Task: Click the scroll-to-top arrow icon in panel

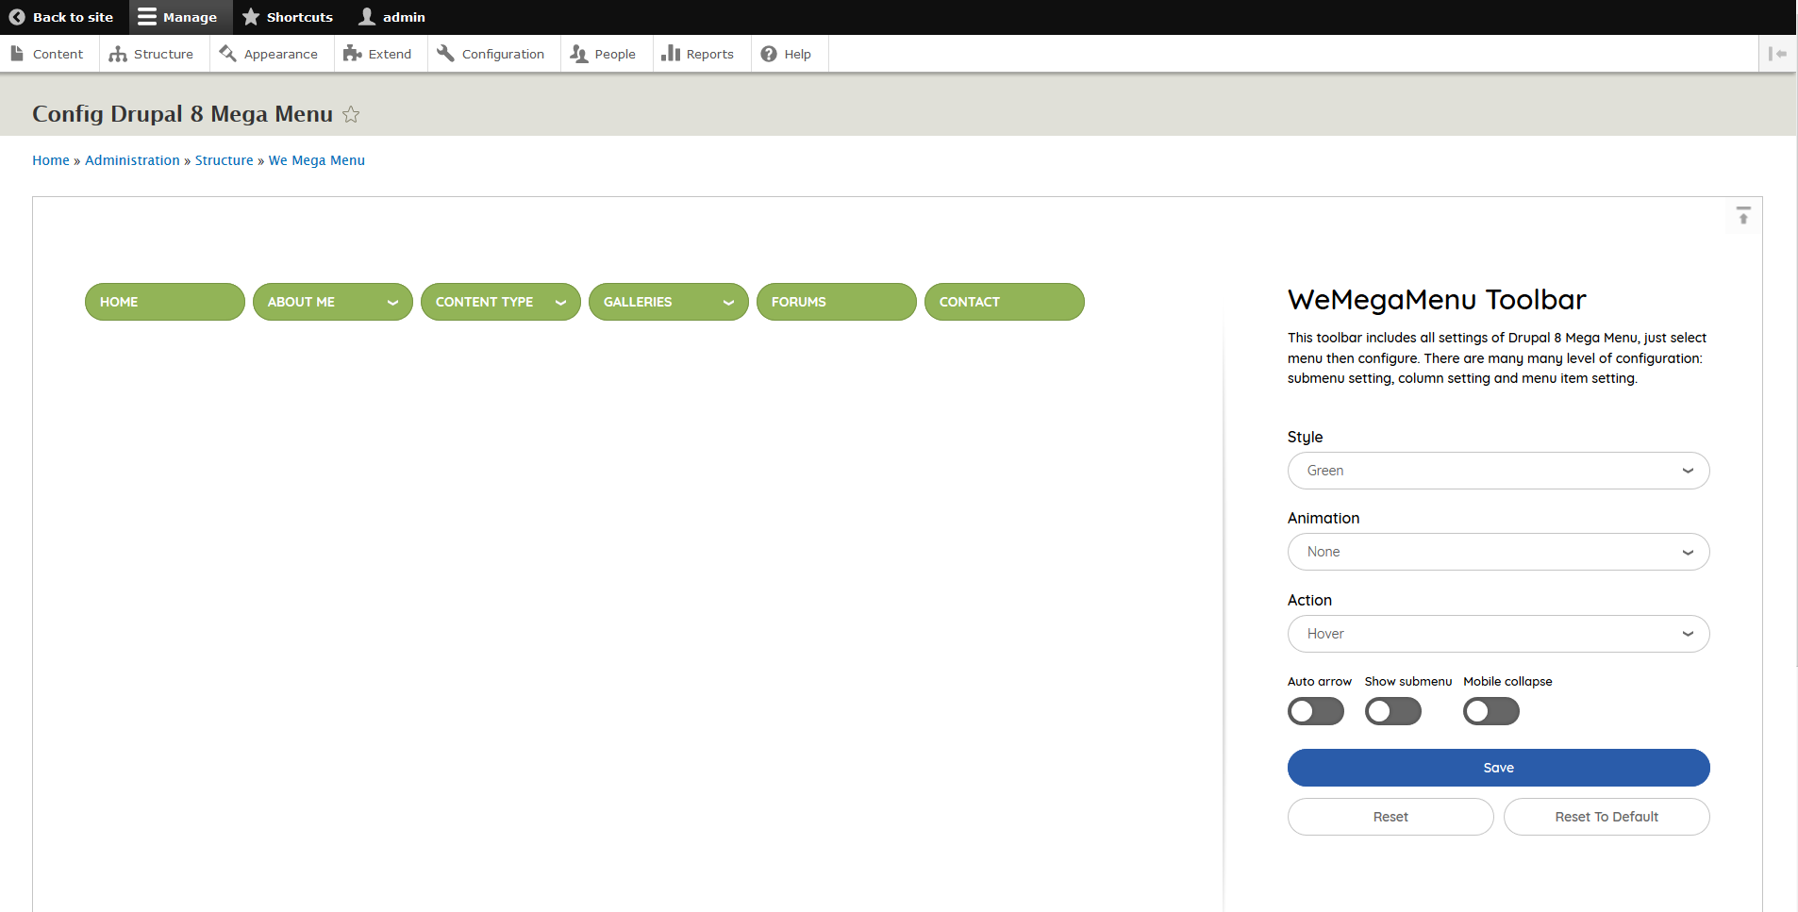Action: tap(1742, 216)
